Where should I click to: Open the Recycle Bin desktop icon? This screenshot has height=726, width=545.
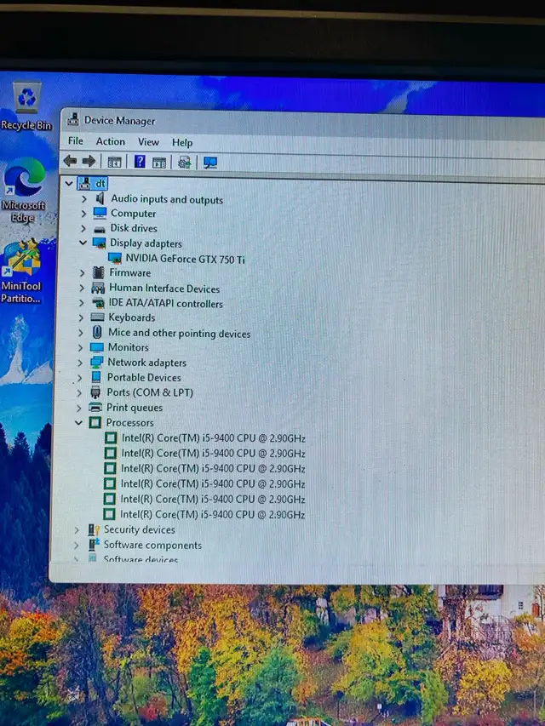click(26, 106)
